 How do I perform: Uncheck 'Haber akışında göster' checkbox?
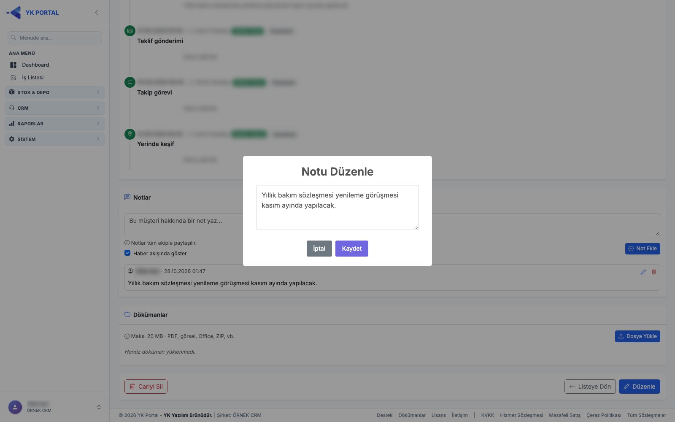coord(127,253)
